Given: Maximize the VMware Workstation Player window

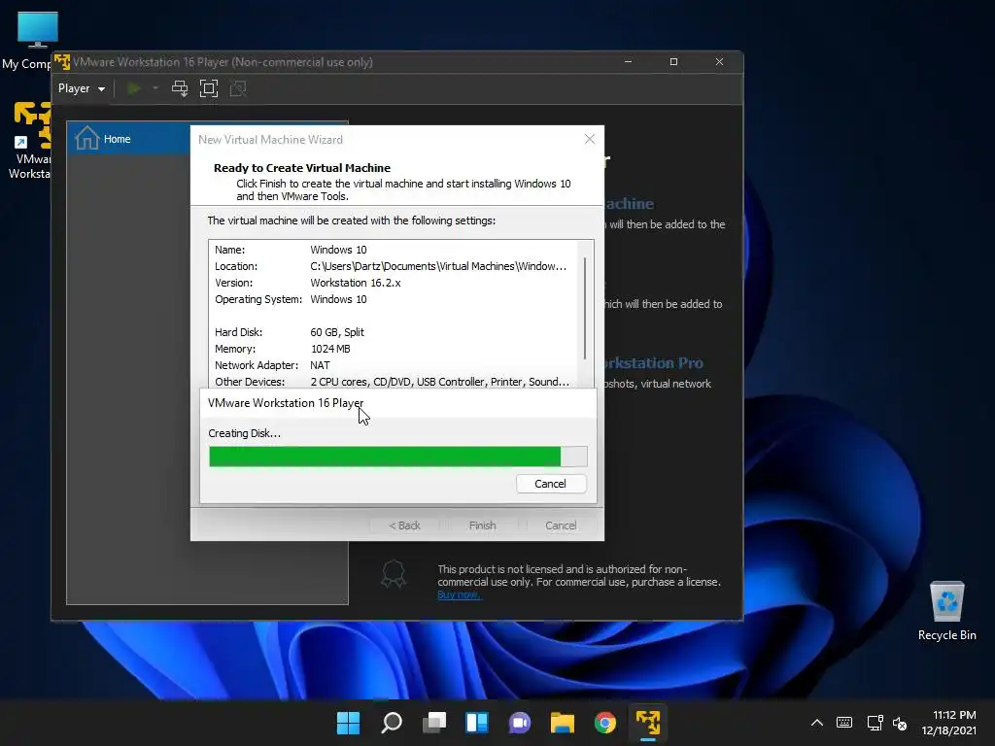Looking at the screenshot, I should (674, 61).
